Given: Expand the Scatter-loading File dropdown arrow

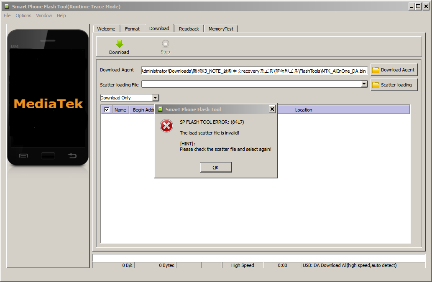Looking at the screenshot, I should 364,84.
